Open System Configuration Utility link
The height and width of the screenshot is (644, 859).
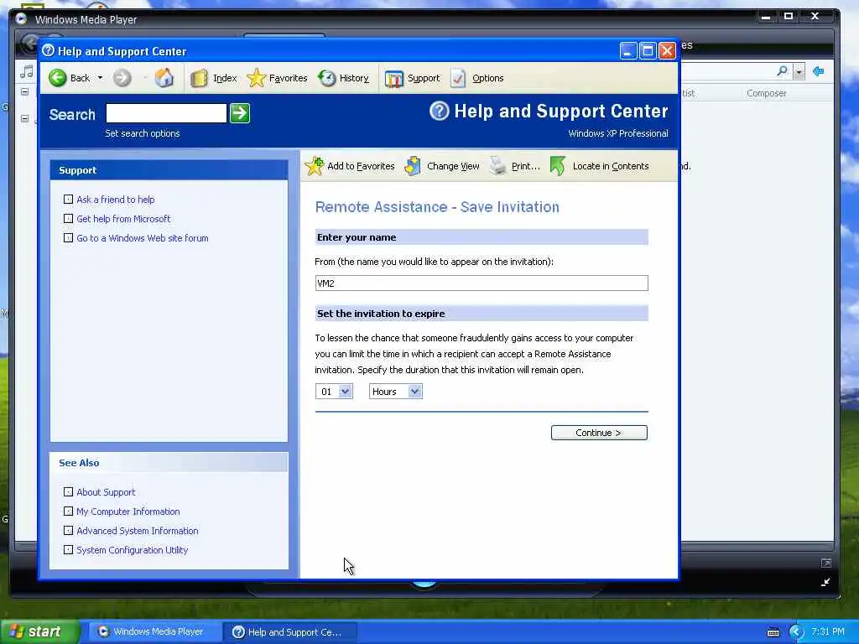132,550
